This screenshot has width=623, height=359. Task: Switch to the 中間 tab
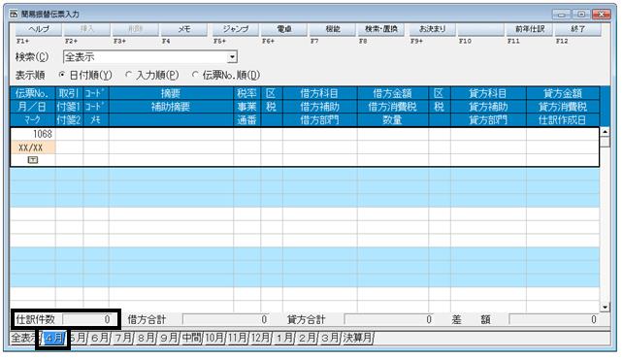point(192,339)
